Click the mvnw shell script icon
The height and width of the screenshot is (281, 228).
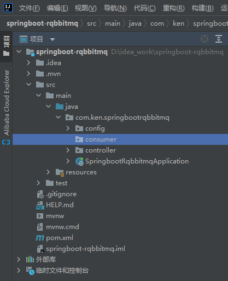pyautogui.click(x=40, y=216)
